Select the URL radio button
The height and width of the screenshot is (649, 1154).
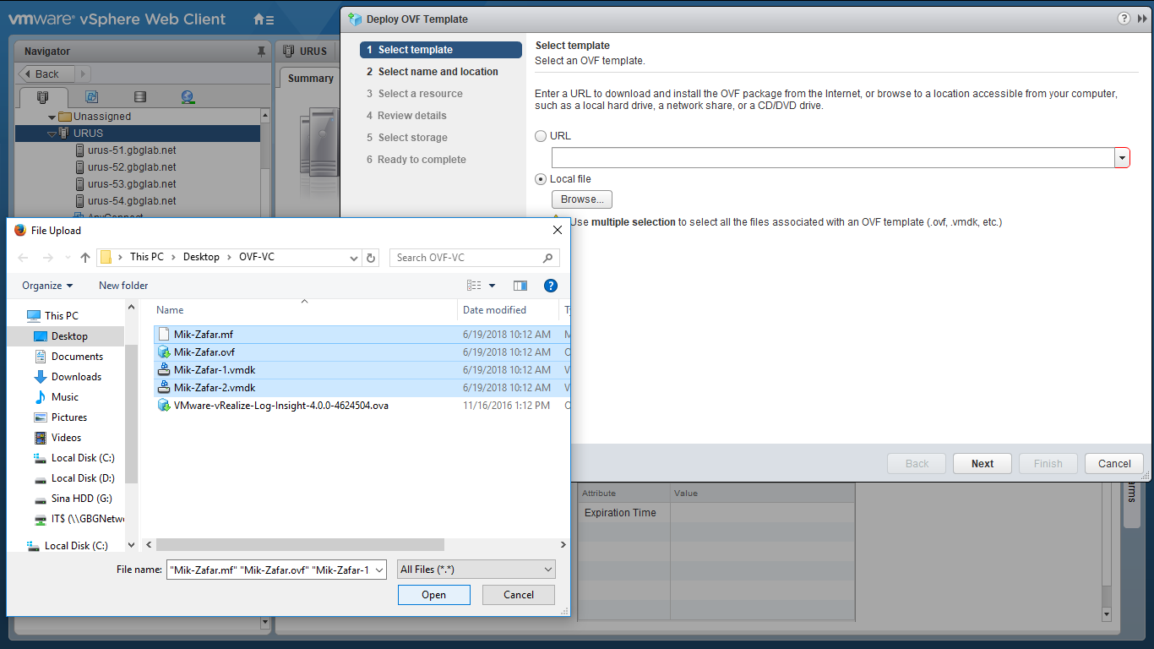click(541, 136)
